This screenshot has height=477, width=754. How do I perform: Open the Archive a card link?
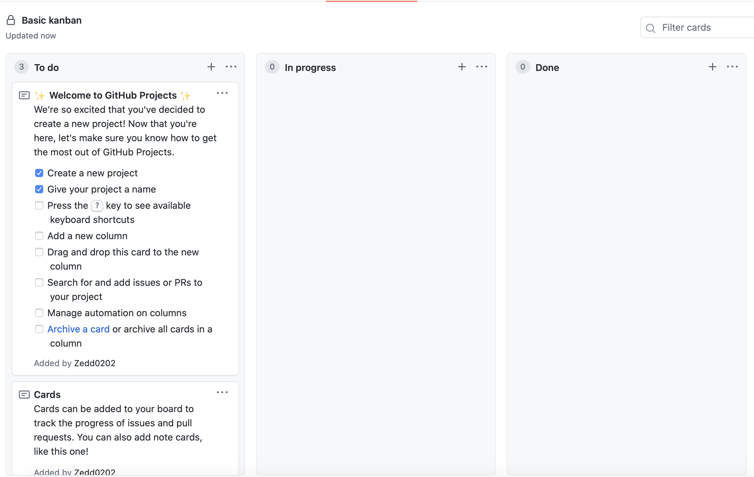click(78, 329)
